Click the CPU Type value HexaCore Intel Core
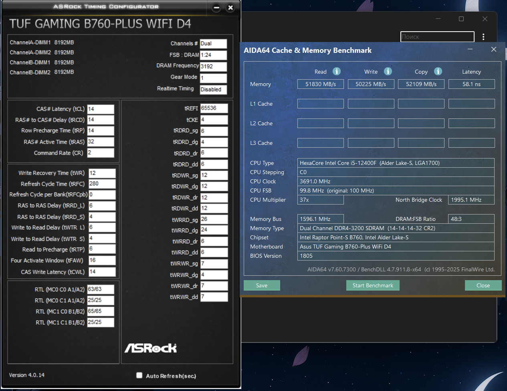 pos(396,163)
